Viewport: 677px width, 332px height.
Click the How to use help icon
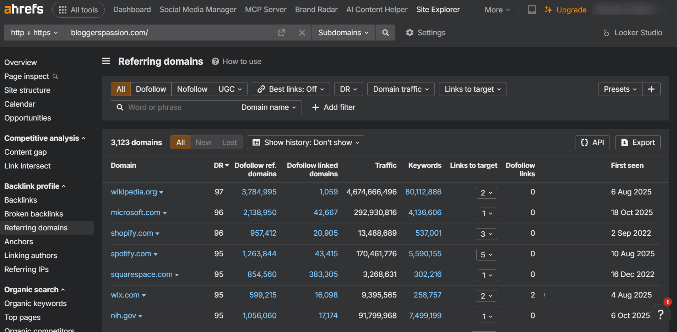pos(215,61)
